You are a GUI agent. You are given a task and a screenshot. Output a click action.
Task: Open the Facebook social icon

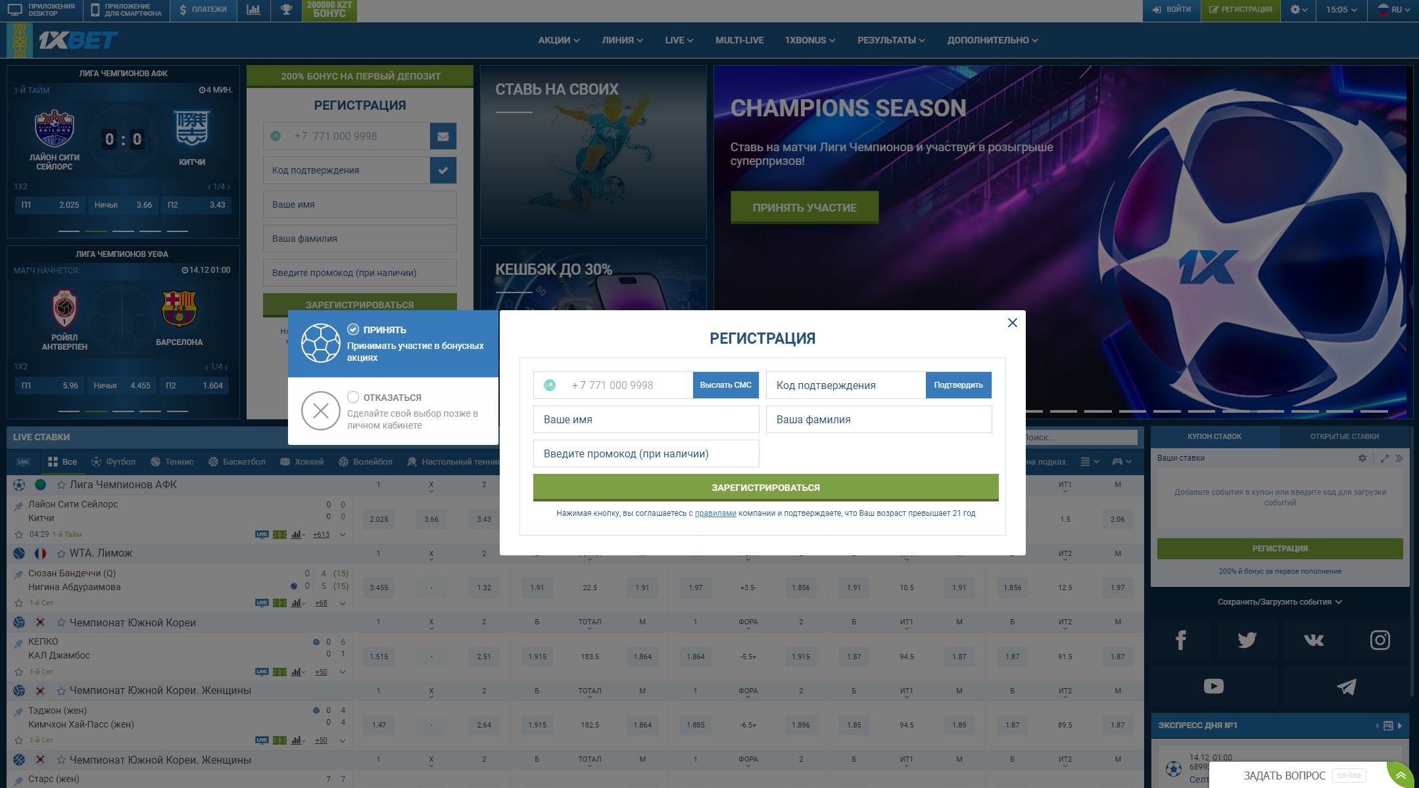point(1180,639)
